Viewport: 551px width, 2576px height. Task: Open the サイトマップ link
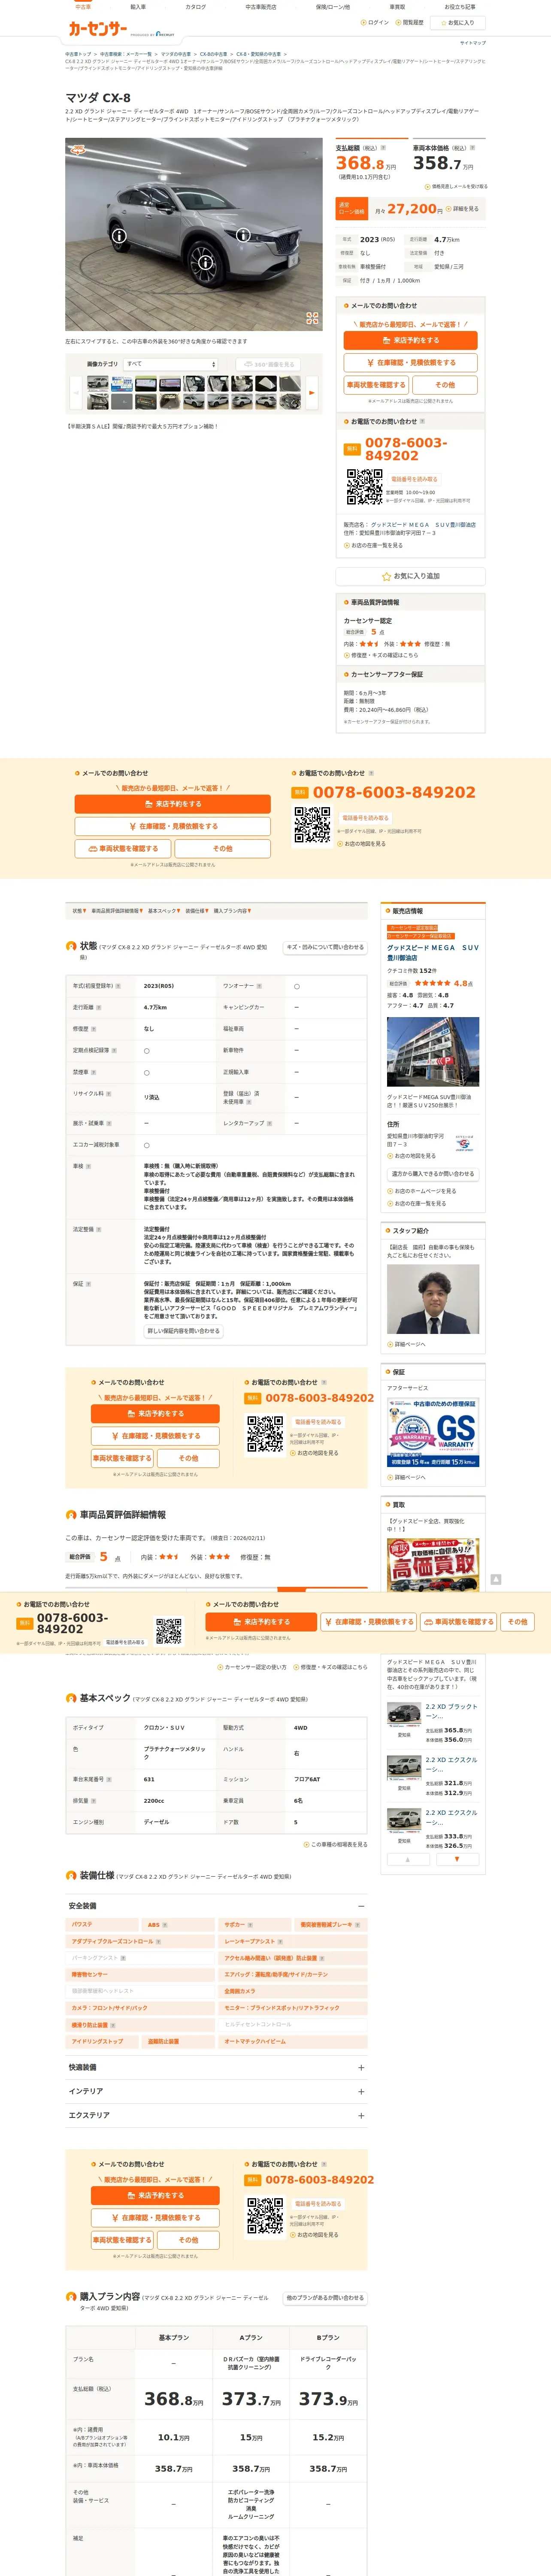coord(472,43)
